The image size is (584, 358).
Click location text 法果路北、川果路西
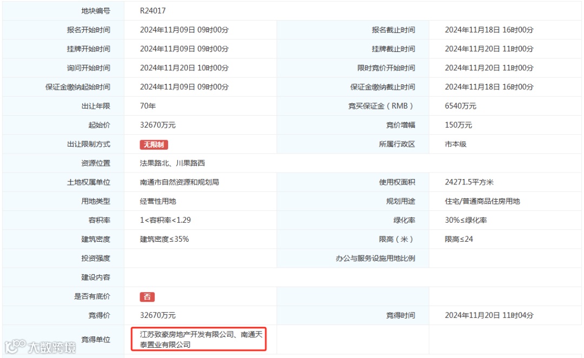tap(172, 163)
